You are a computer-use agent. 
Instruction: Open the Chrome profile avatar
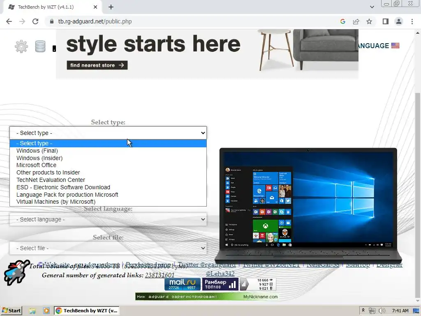tap(399, 21)
